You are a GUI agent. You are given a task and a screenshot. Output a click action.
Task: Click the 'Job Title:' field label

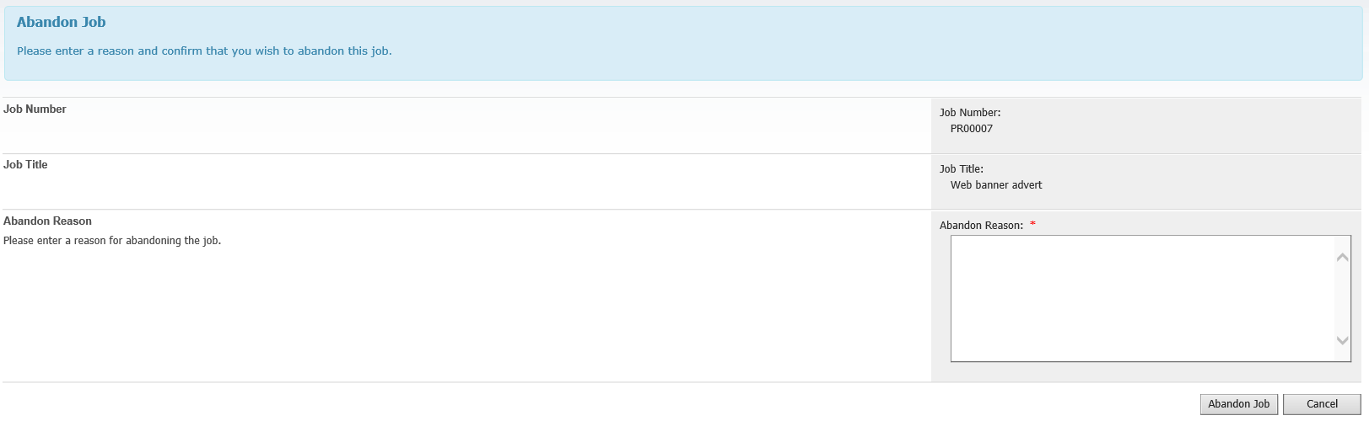pos(962,169)
